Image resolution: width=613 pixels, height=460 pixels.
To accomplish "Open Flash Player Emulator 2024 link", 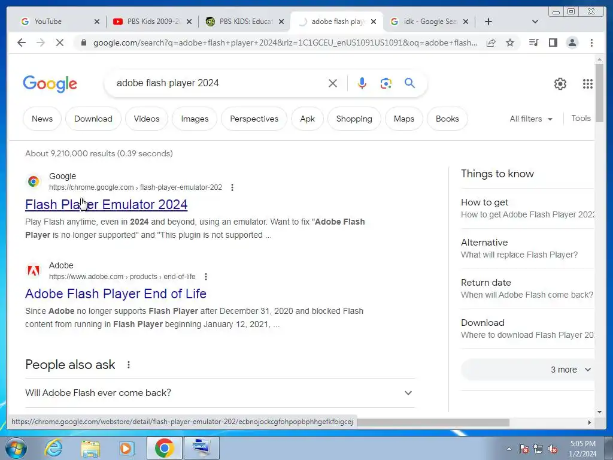I will [x=107, y=205].
